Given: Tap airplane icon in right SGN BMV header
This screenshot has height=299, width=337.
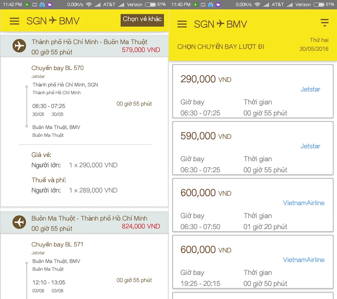Looking at the screenshot, I should point(220,23).
